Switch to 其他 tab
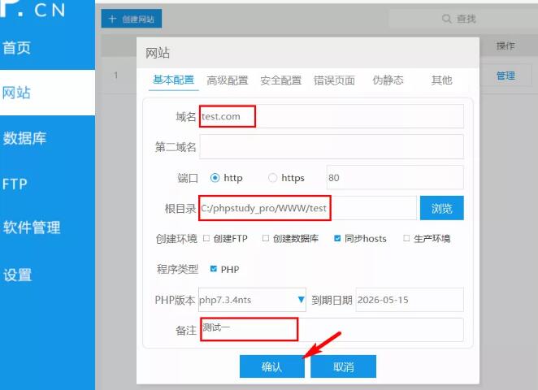The width and height of the screenshot is (538, 390). [441, 80]
